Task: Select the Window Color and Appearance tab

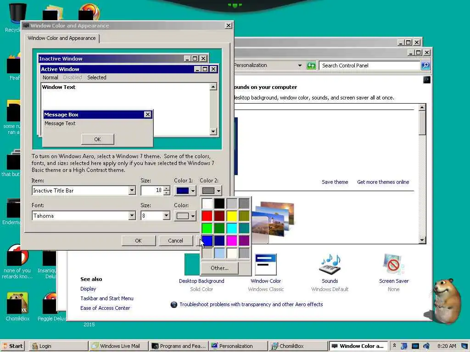Action: 62,38
